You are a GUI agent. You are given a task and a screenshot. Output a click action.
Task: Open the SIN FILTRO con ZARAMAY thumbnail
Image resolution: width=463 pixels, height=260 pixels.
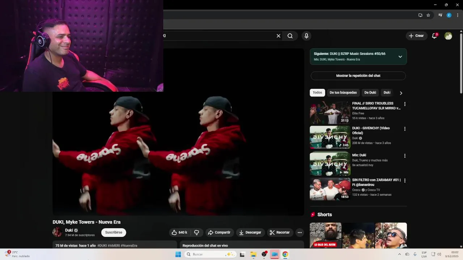pyautogui.click(x=330, y=189)
